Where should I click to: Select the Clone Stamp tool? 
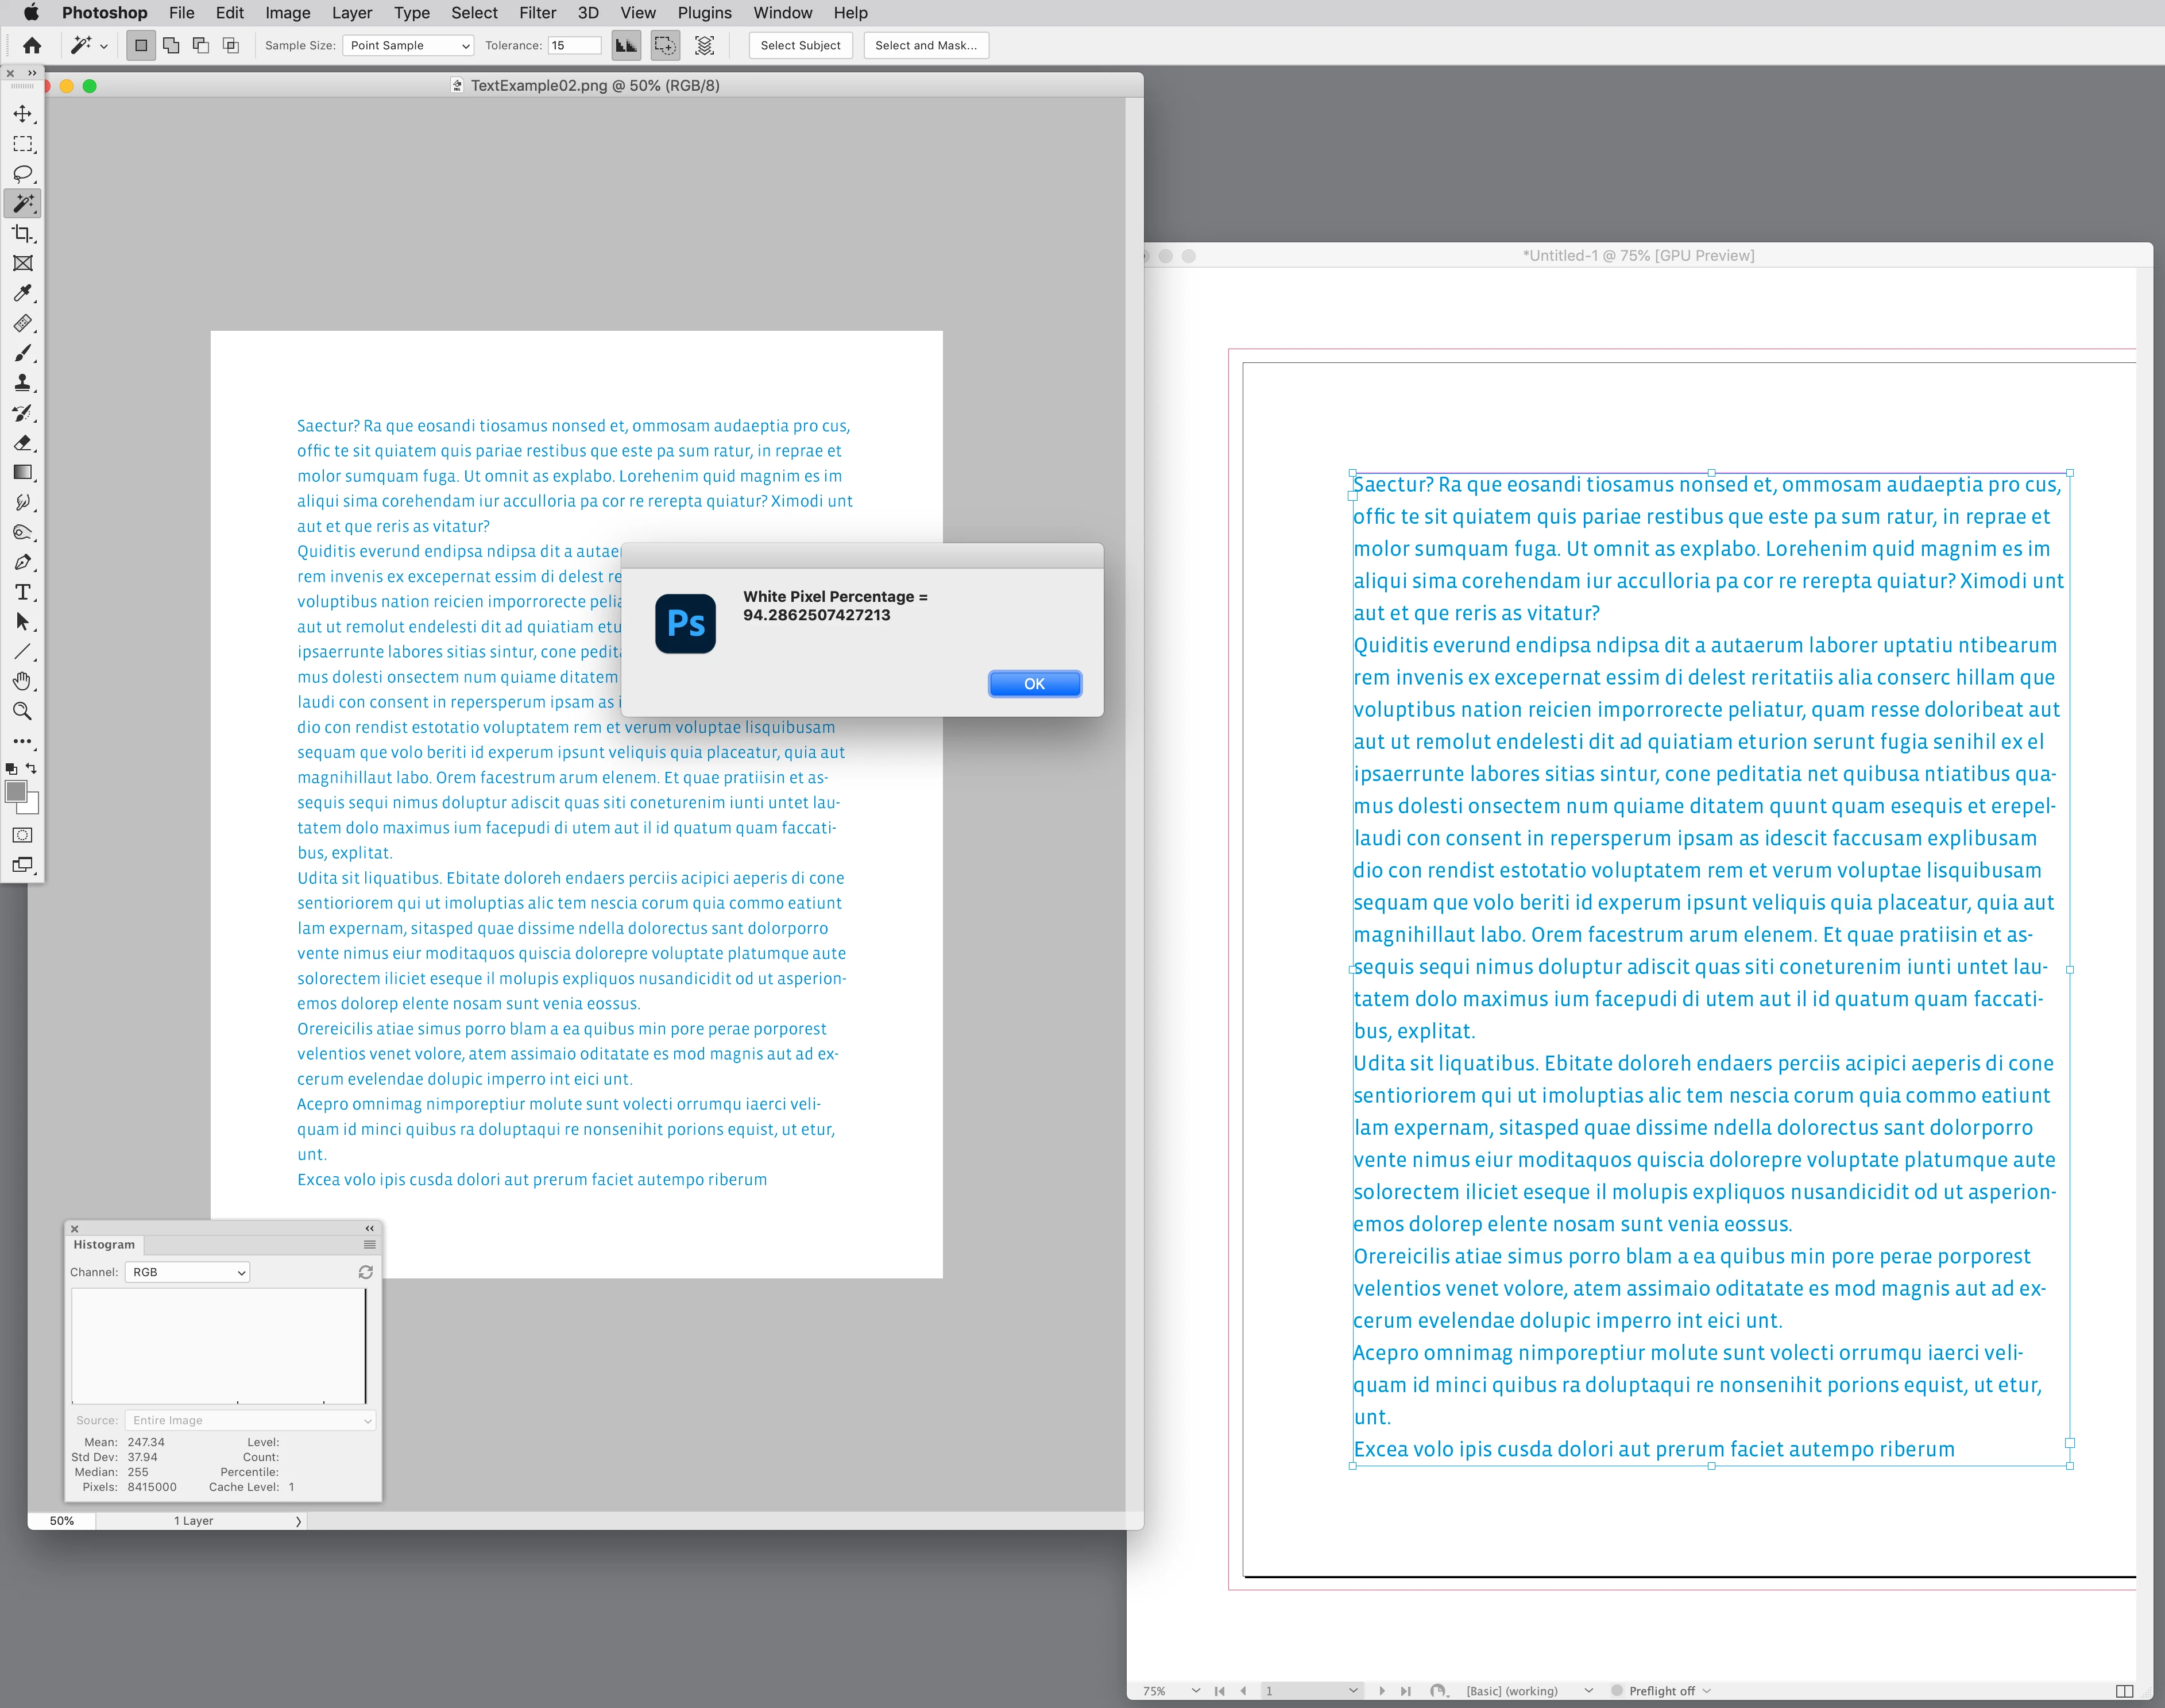coord(22,383)
